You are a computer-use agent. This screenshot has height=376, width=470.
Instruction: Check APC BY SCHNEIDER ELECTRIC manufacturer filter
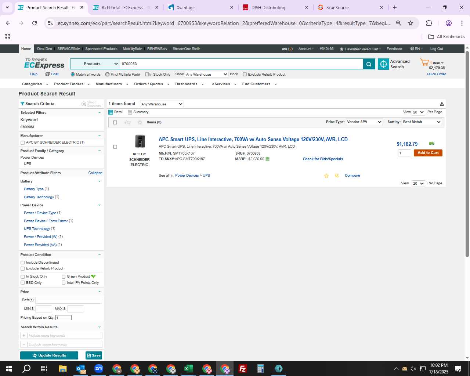coord(23,142)
